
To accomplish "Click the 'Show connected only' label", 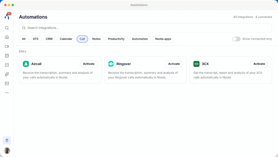I will click(x=257, y=39).
